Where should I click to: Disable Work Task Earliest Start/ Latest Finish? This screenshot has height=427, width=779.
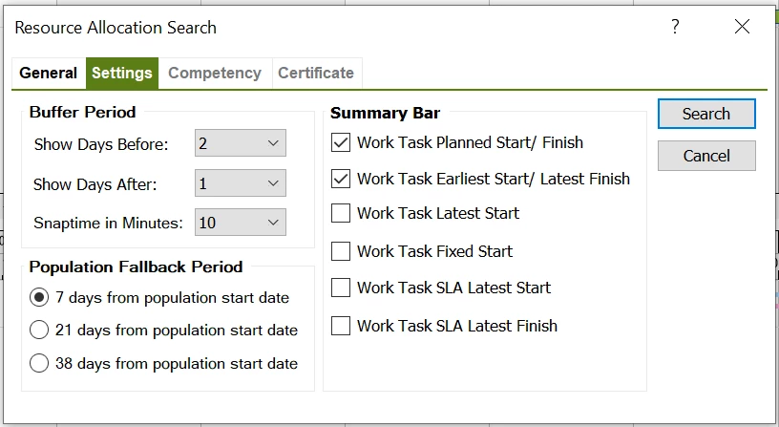pyautogui.click(x=341, y=178)
